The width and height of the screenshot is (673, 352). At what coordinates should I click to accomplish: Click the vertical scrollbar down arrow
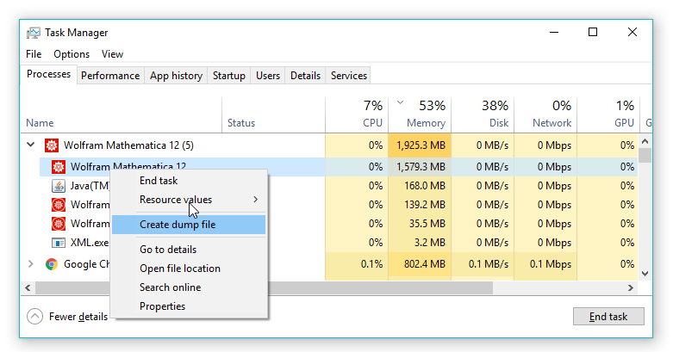645,273
